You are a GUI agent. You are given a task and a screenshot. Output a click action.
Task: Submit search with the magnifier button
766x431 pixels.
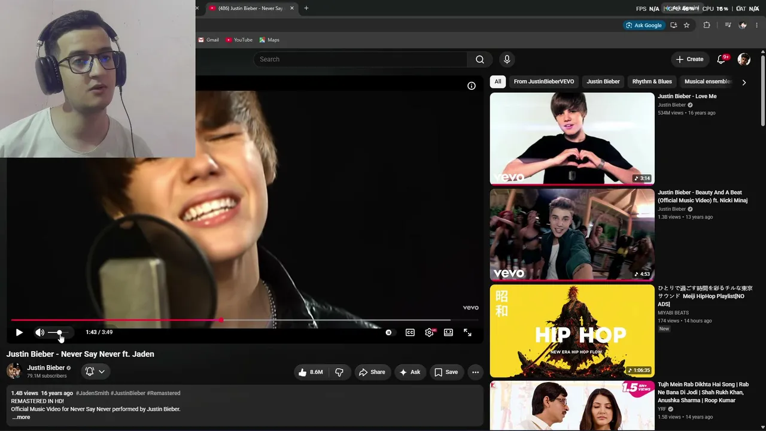coord(480,59)
